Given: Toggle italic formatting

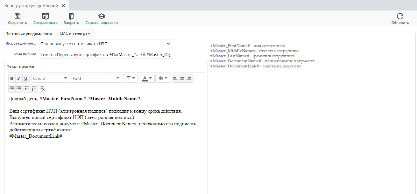Looking at the screenshot, I should tap(19, 78).
